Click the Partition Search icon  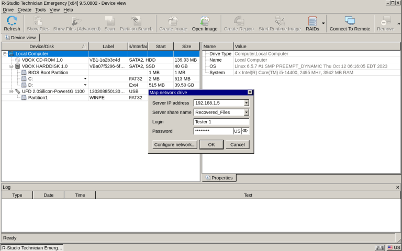[x=136, y=24]
